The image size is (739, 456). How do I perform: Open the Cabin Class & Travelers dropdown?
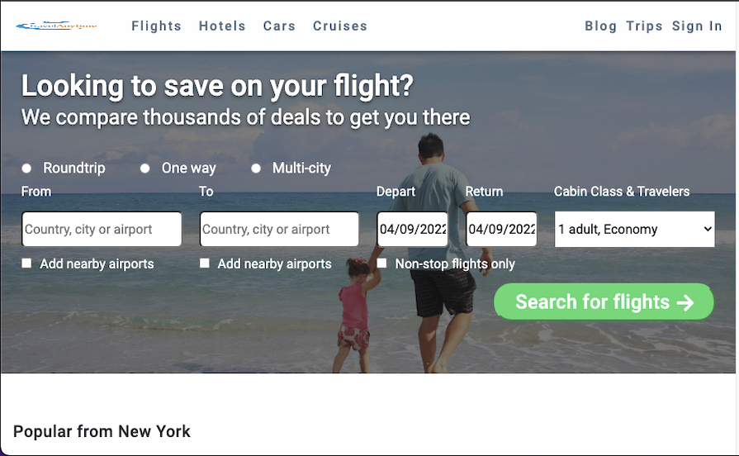coord(634,229)
